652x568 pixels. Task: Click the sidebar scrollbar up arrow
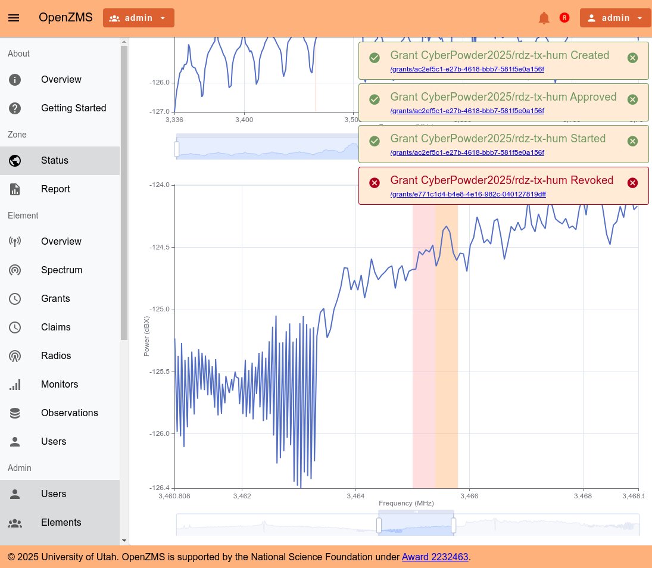[124, 42]
